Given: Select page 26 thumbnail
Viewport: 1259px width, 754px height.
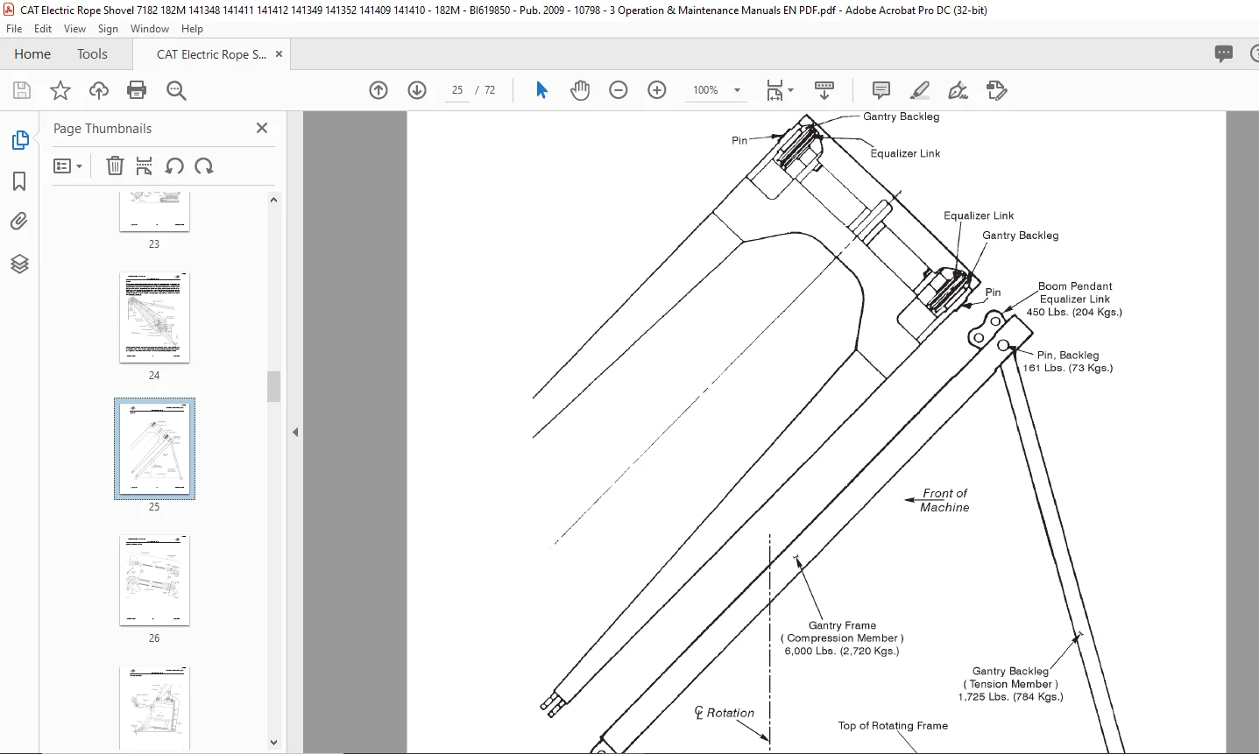Looking at the screenshot, I should pyautogui.click(x=154, y=580).
